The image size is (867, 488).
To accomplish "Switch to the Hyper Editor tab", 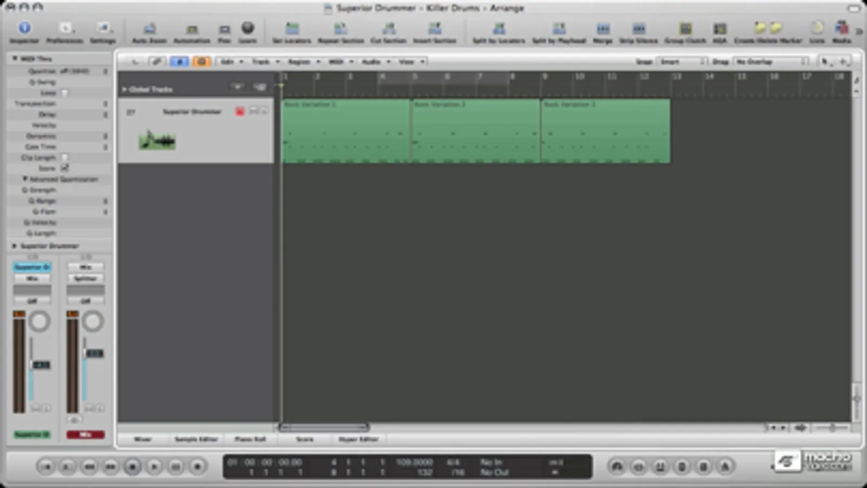I will point(358,439).
